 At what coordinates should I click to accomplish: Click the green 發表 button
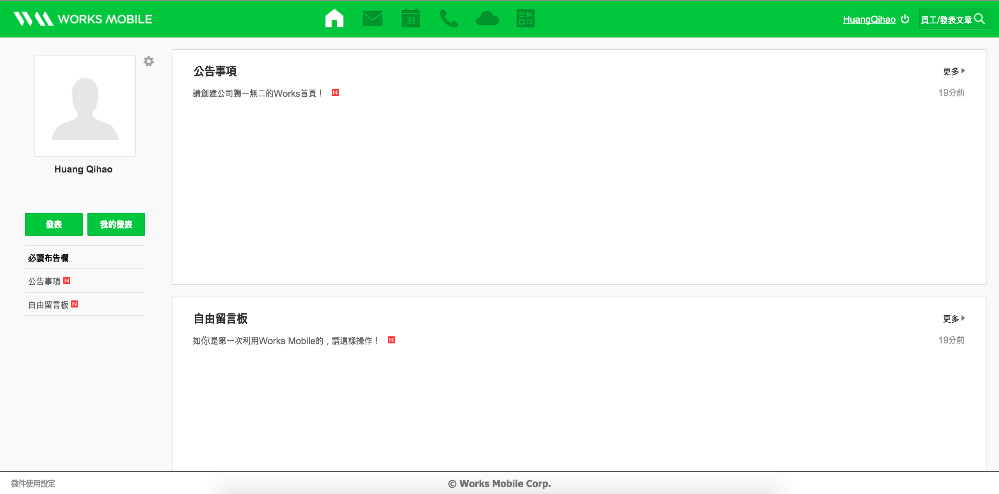pyautogui.click(x=54, y=224)
